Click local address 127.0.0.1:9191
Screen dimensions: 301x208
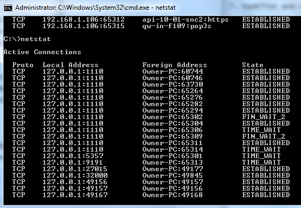tap(73, 162)
